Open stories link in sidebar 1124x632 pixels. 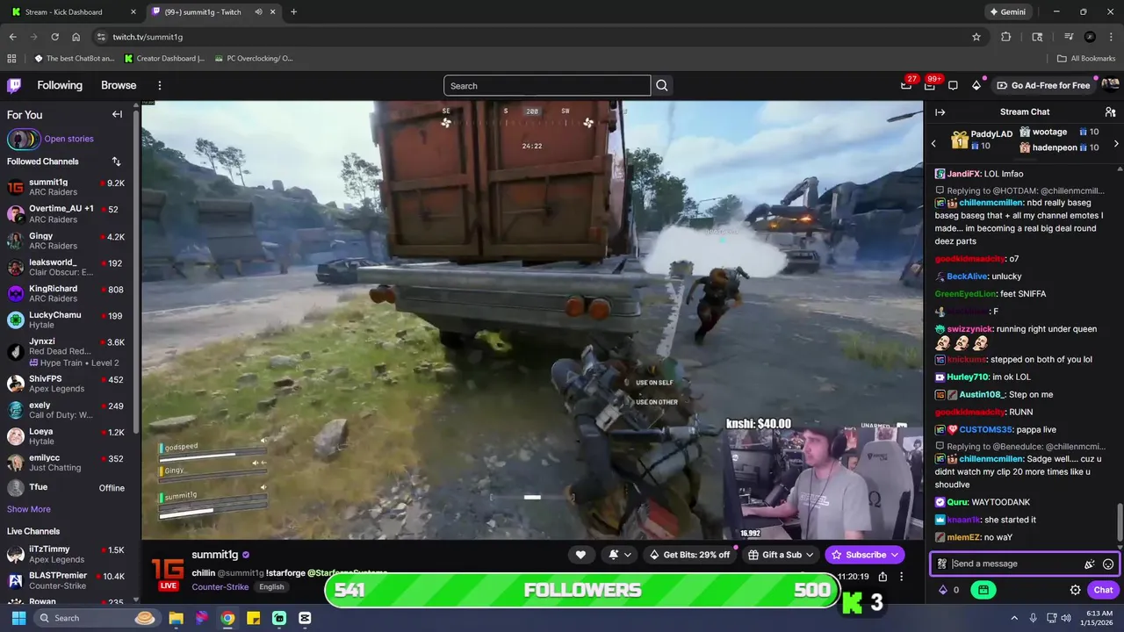coord(68,139)
